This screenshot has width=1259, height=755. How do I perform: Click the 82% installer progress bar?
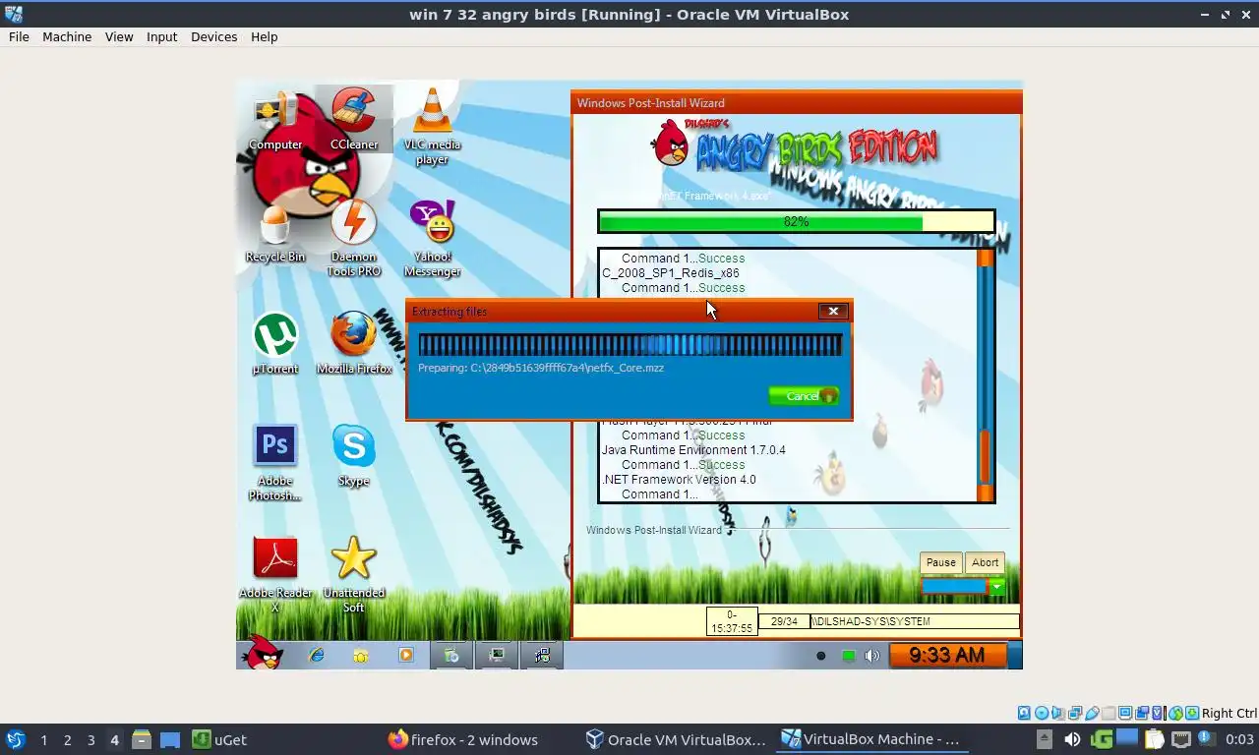pyautogui.click(x=797, y=221)
